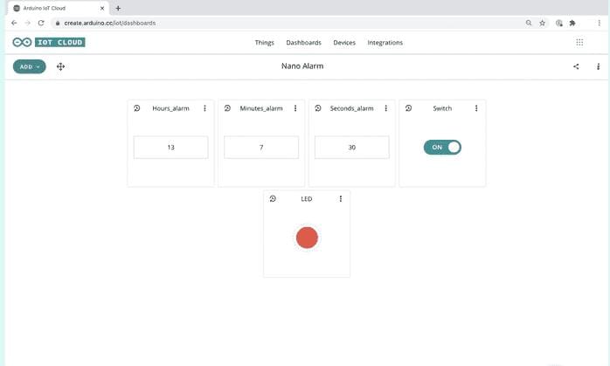Click the Hours_alarm widget title

pos(170,108)
